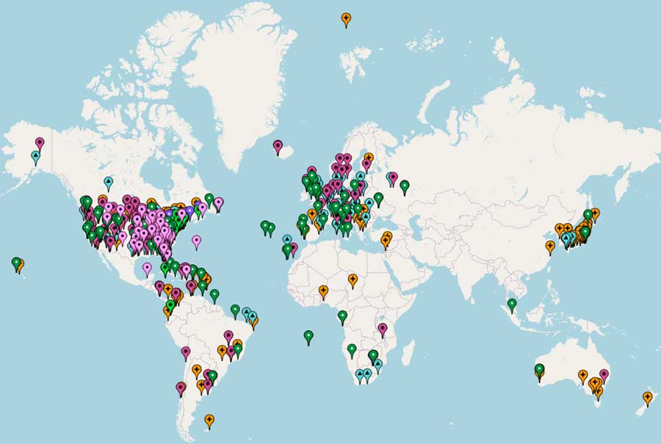Select the green marker in the South Atlantic

pyautogui.click(x=308, y=336)
